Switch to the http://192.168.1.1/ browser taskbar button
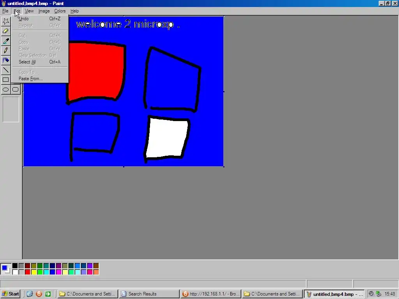The height and width of the screenshot is (299, 399). coord(211,294)
